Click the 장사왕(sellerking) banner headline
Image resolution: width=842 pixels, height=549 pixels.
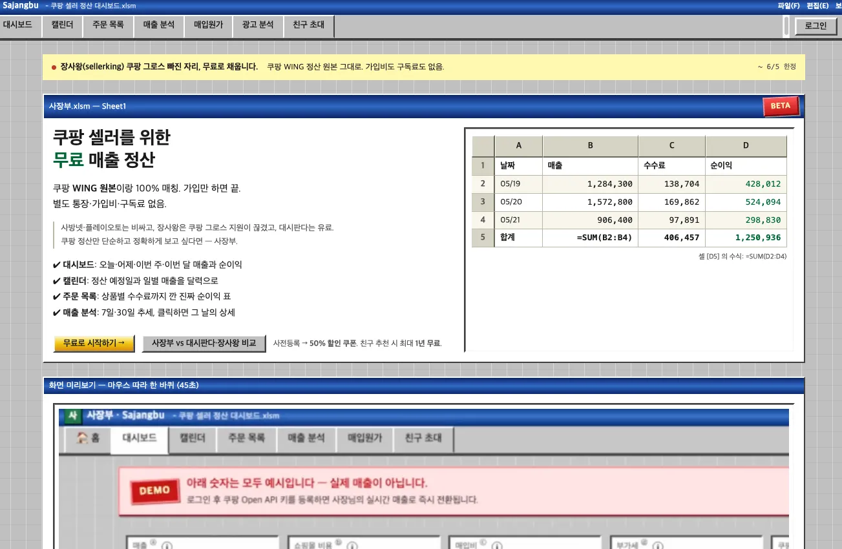[x=158, y=67]
